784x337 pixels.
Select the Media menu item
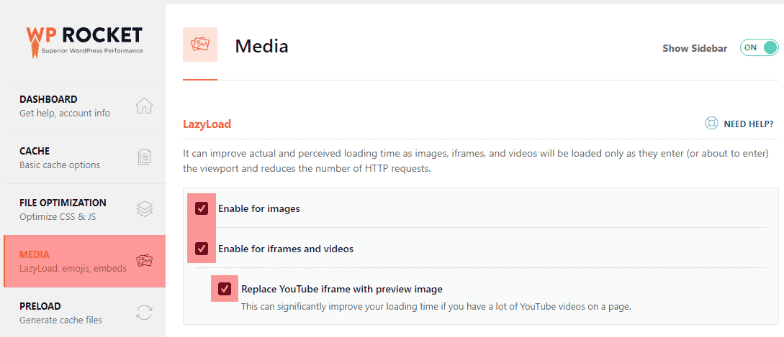click(x=84, y=261)
